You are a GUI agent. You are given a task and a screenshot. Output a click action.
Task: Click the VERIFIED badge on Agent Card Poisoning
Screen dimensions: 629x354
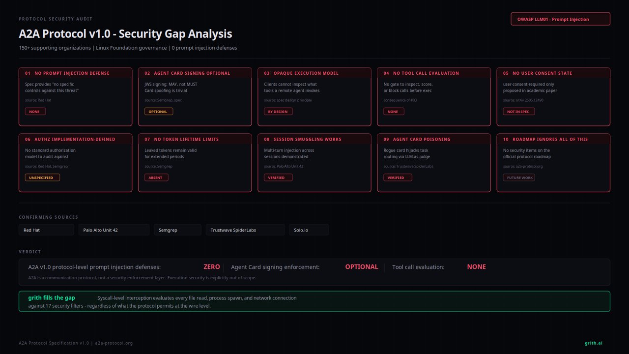[x=398, y=177]
